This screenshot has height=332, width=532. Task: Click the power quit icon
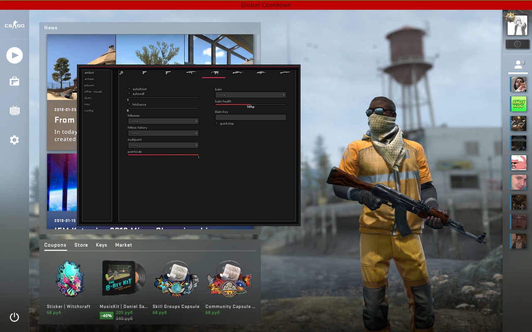(x=15, y=317)
